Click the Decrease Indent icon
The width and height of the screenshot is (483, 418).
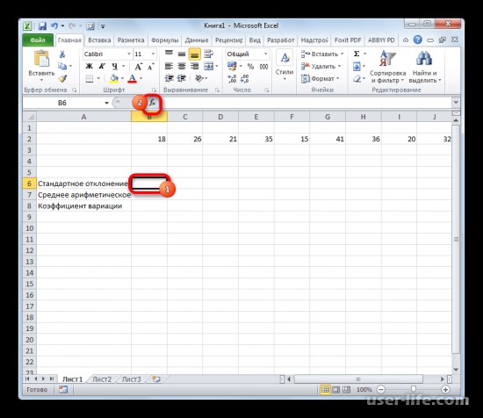(169, 78)
